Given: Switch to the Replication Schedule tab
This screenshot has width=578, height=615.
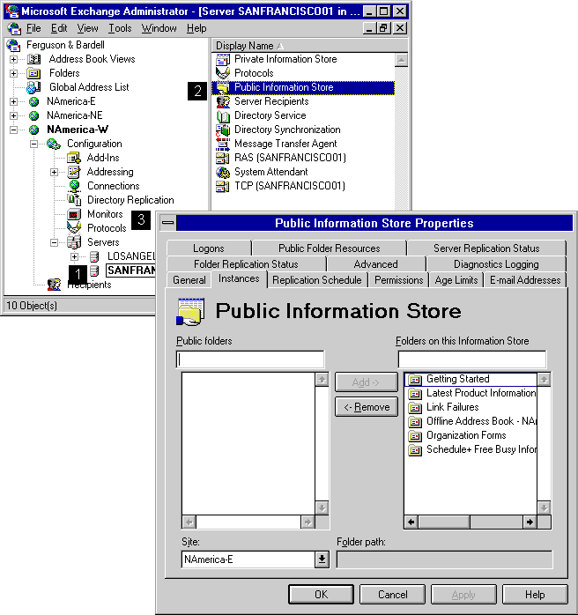Looking at the screenshot, I should coord(317,280).
